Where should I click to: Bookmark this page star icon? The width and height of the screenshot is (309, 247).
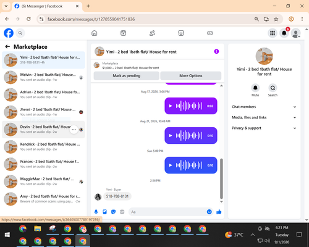coord(276,19)
